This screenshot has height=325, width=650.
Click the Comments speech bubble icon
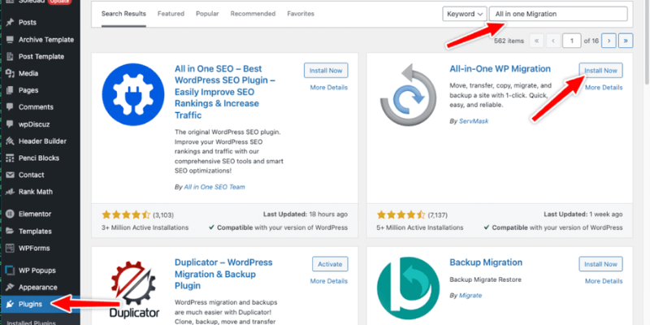tap(11, 107)
